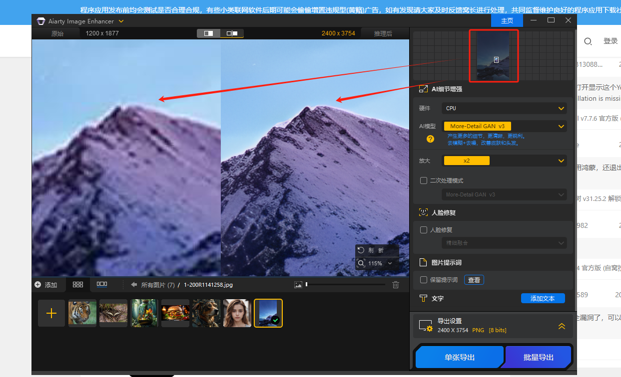Image resolution: width=621 pixels, height=377 pixels.
Task: Switch to grid thumbnail layout icon
Action: click(78, 284)
